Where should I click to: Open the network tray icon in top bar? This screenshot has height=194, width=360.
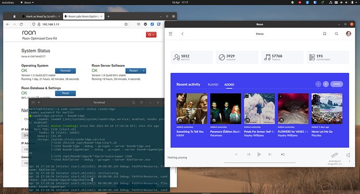click(x=331, y=3)
